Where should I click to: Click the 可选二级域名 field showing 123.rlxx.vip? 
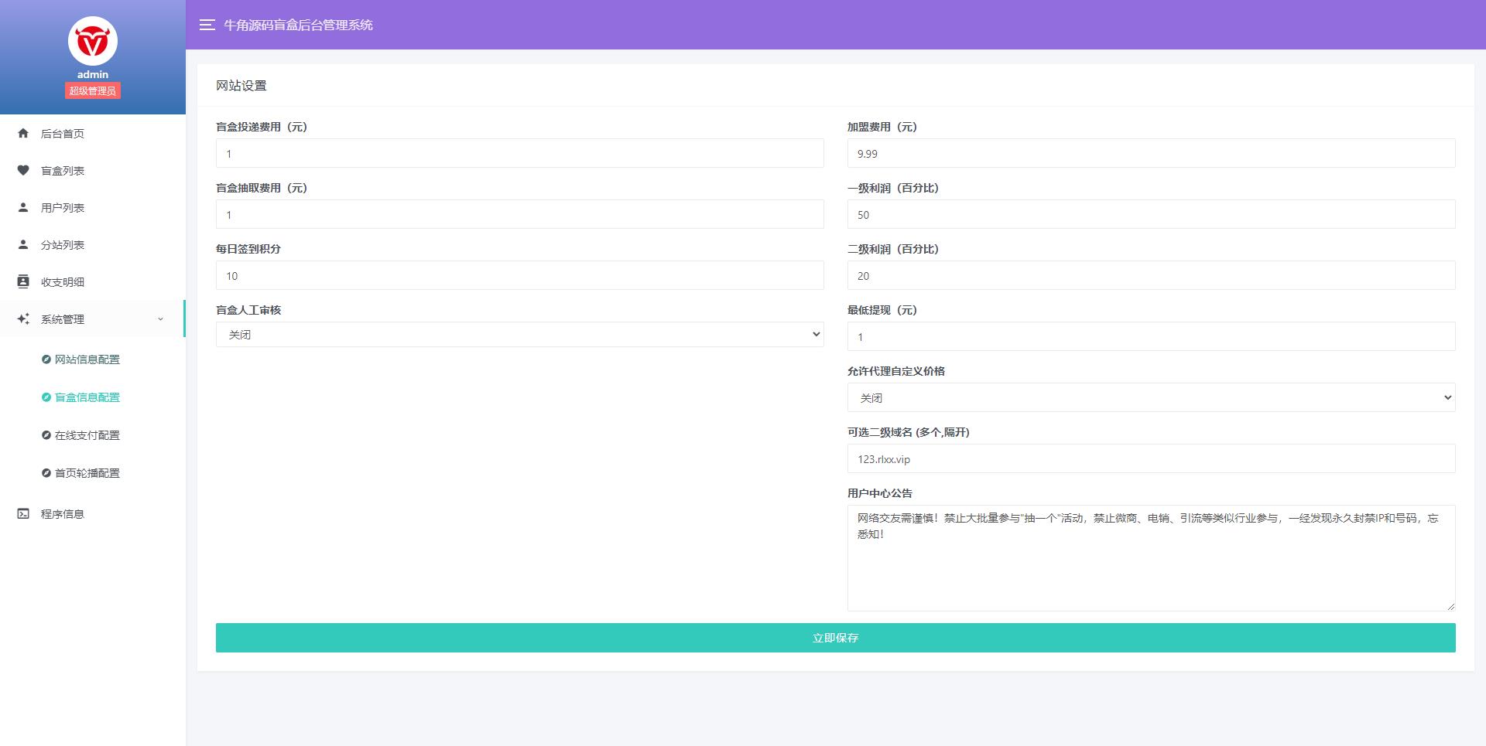click(x=1151, y=458)
